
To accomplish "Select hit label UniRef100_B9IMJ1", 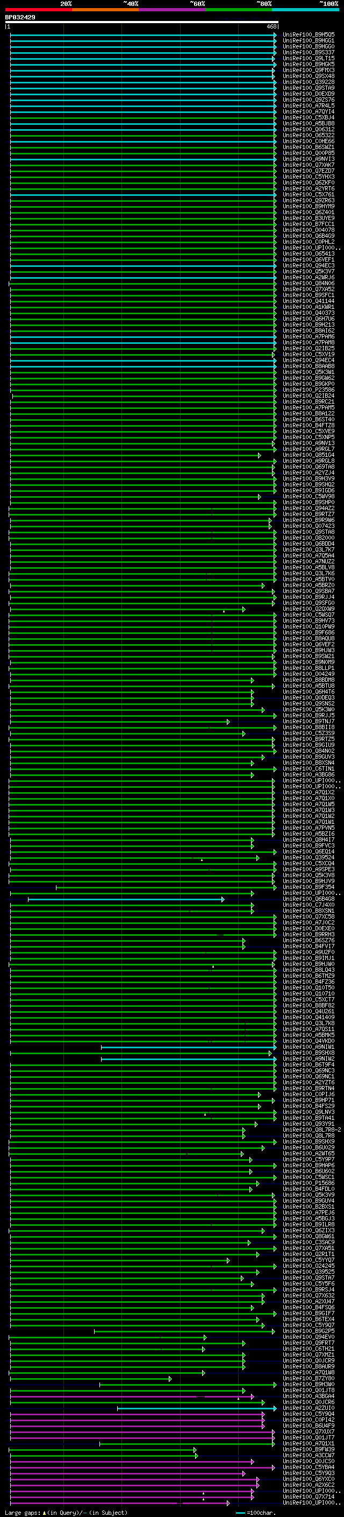I will pyautogui.click(x=309, y=958).
